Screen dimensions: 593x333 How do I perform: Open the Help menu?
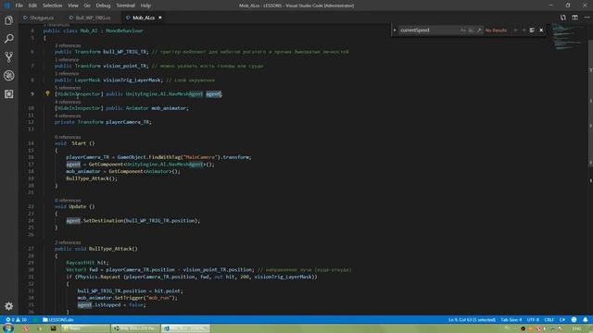pyautogui.click(x=145, y=6)
